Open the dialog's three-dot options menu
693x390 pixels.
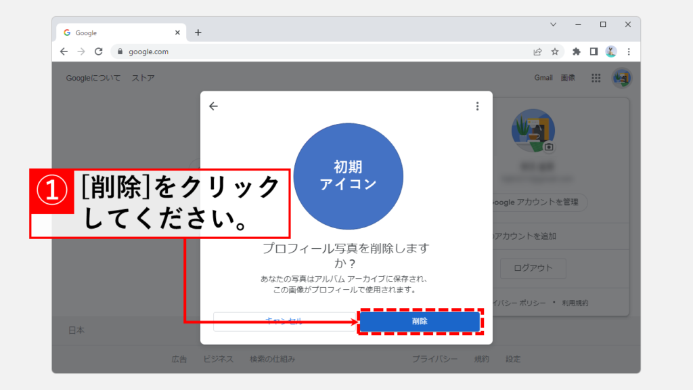477,106
